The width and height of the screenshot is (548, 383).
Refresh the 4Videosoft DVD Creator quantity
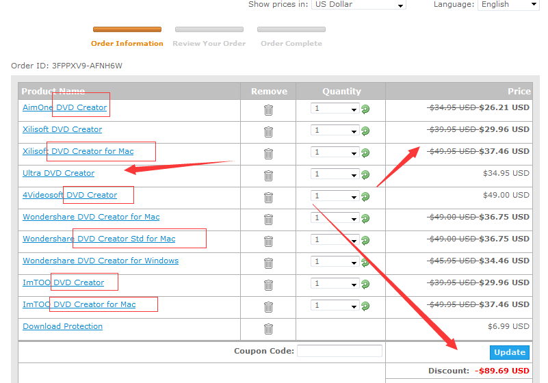(365, 197)
